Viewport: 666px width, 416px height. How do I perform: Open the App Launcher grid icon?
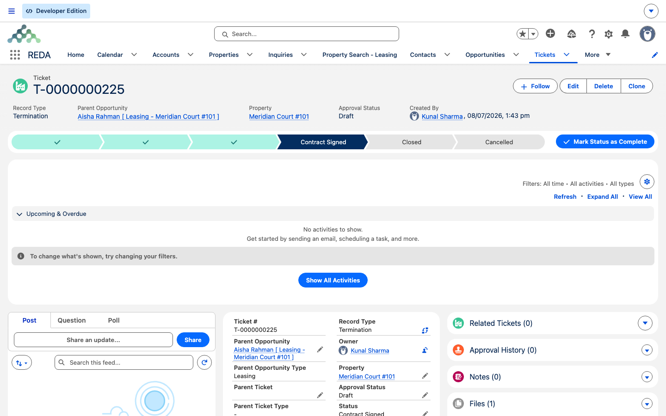15,55
